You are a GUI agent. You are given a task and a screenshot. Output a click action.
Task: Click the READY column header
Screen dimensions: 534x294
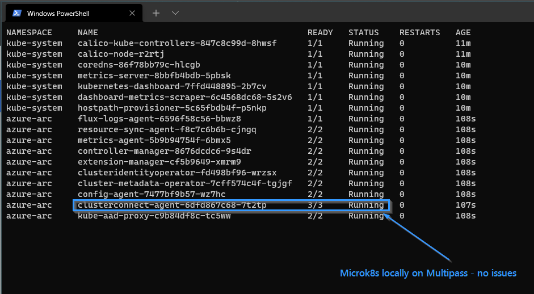(320, 33)
